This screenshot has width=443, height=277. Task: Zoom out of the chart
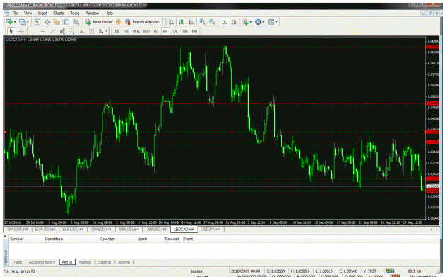point(212,22)
